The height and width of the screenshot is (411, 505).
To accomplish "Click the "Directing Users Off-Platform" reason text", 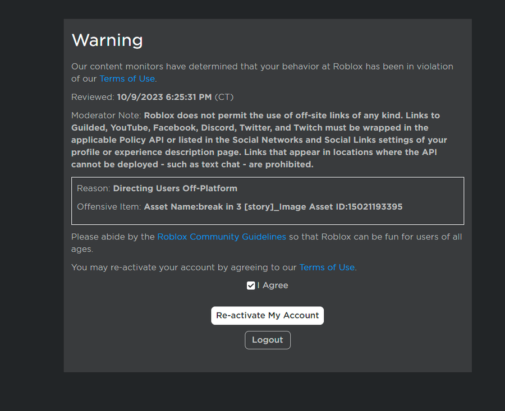I will pyautogui.click(x=175, y=188).
